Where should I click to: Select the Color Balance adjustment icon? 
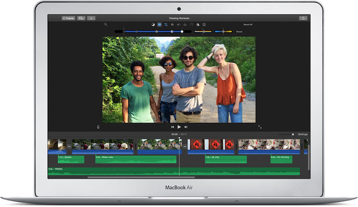click(x=153, y=24)
